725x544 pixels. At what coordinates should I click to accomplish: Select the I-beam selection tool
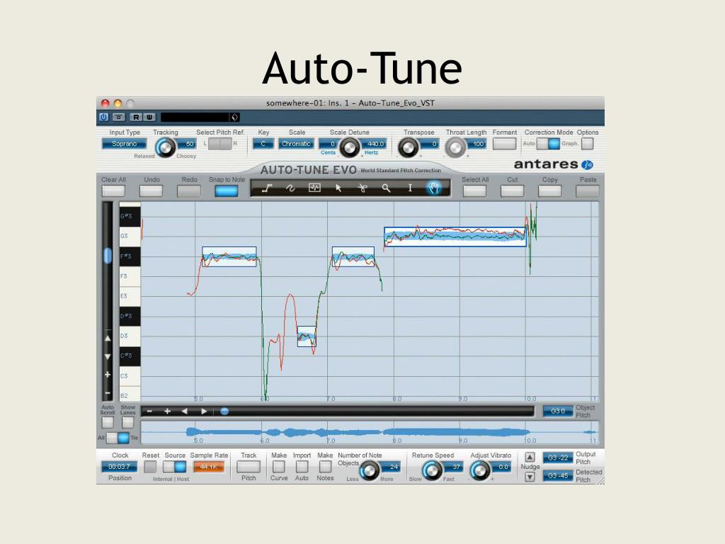pyautogui.click(x=410, y=188)
